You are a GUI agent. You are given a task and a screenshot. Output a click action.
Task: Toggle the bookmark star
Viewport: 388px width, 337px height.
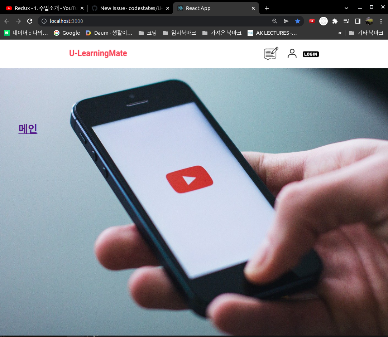coord(298,21)
